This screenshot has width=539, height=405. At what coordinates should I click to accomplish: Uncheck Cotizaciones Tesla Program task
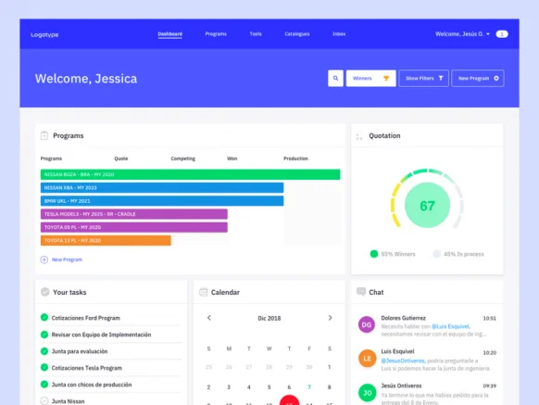tap(44, 368)
